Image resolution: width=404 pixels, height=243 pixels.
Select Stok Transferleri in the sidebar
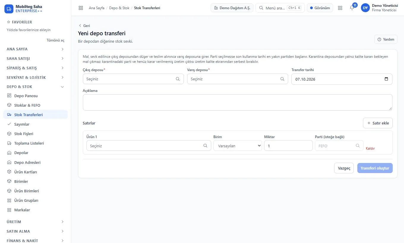click(35, 115)
